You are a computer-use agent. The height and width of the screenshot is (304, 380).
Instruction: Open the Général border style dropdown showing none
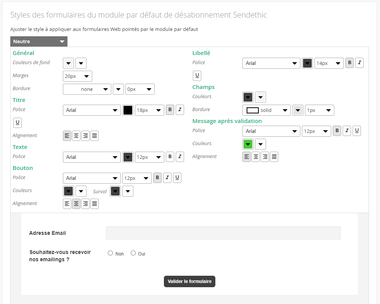tap(87, 89)
